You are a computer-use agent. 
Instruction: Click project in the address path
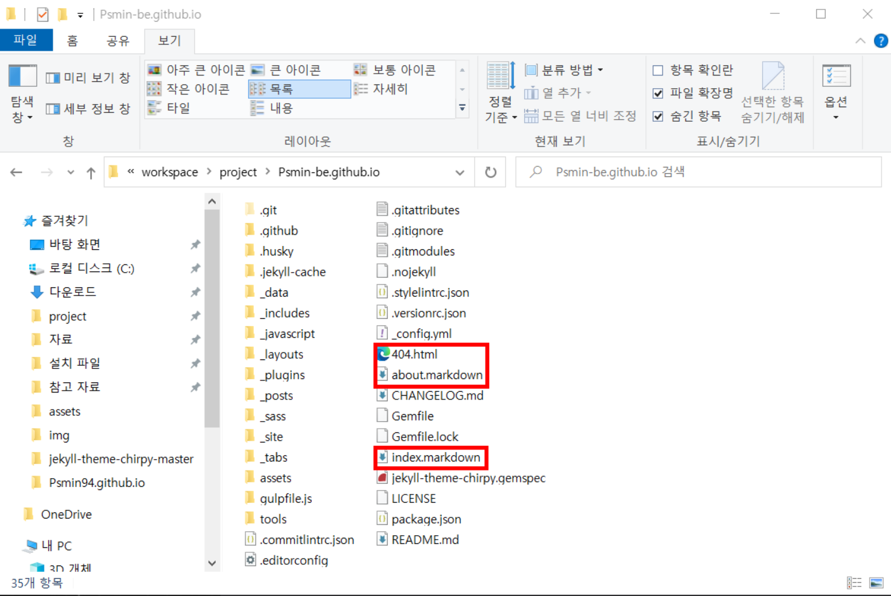238,172
